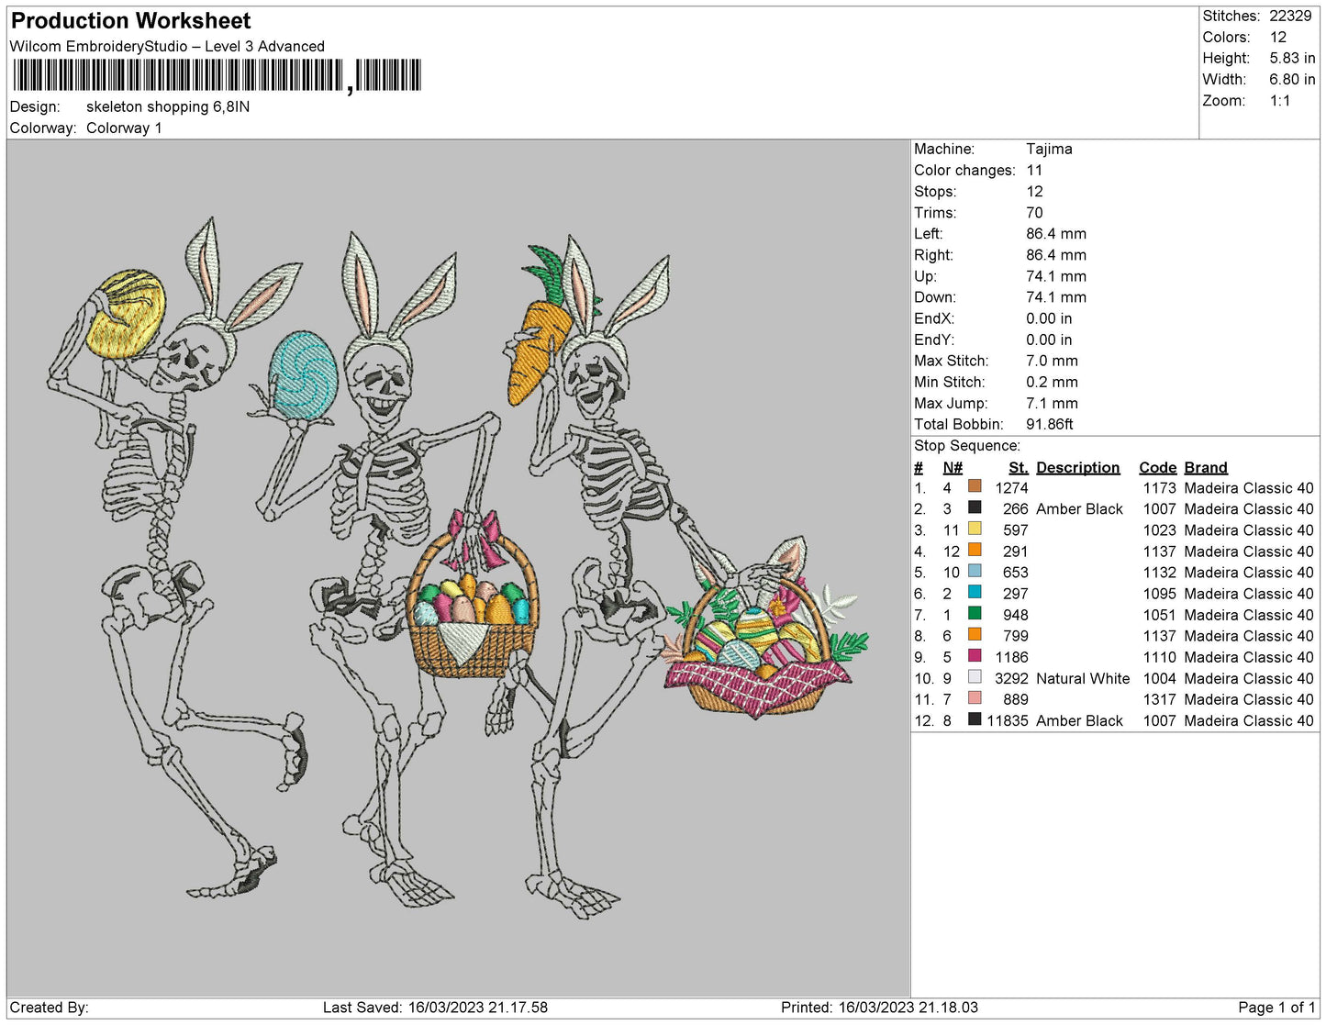Click code '1095' in stop 6
This screenshot has height=1025, width=1326.
click(x=1159, y=594)
